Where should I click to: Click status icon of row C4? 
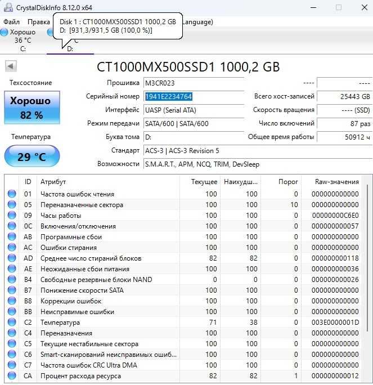12,333
